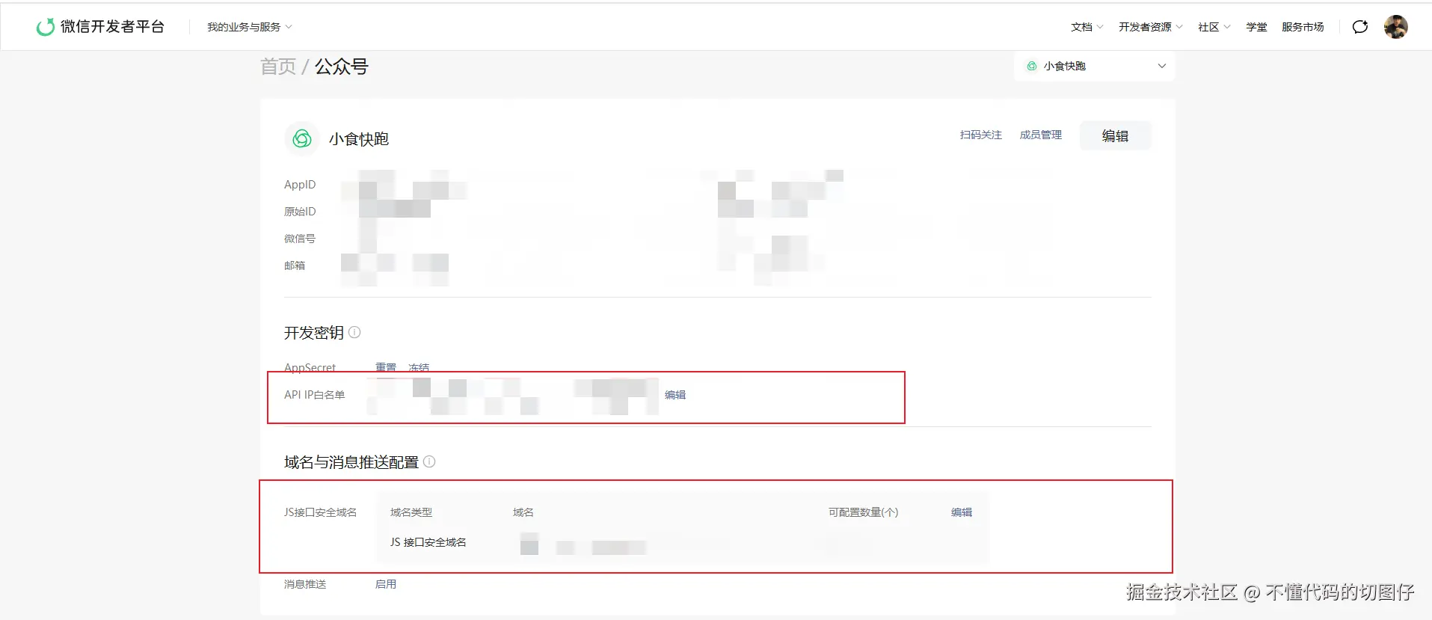Screen dimensions: 1432x620
Task: Click the 可配置数量(个) column header
Action: click(864, 512)
